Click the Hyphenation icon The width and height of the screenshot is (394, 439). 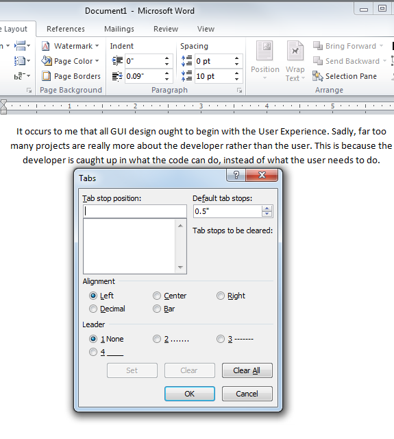[x=20, y=76]
